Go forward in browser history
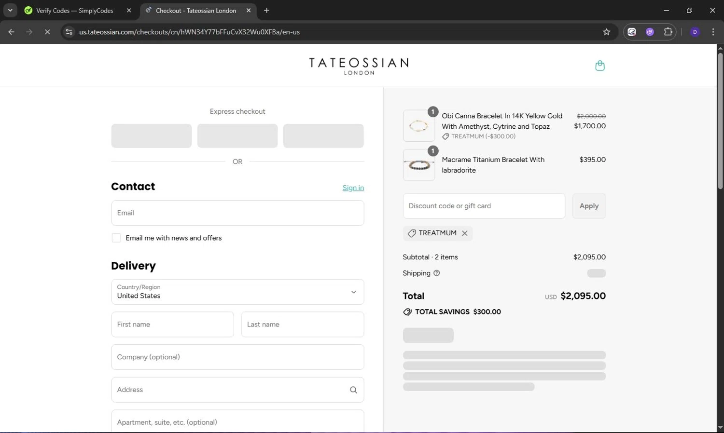 click(29, 32)
